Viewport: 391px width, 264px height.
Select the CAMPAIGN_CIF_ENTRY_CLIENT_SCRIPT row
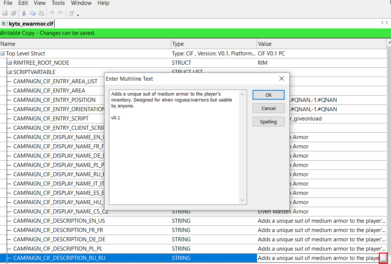click(x=59, y=128)
